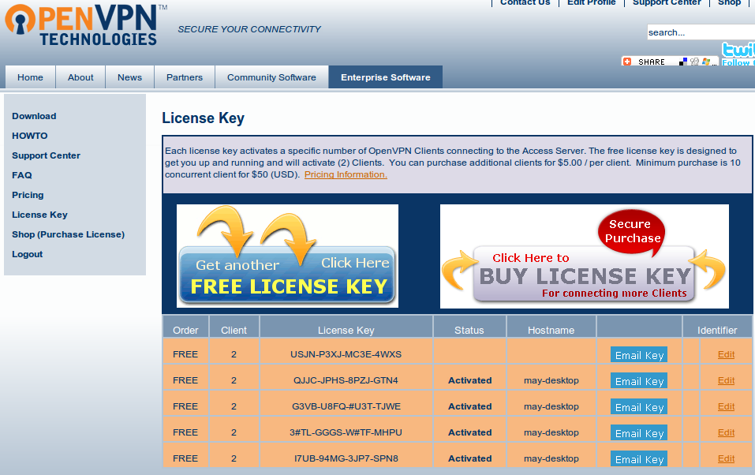This screenshot has height=475, width=755.
Task: Click the OpenVPN Technologies logo
Action: (86, 25)
